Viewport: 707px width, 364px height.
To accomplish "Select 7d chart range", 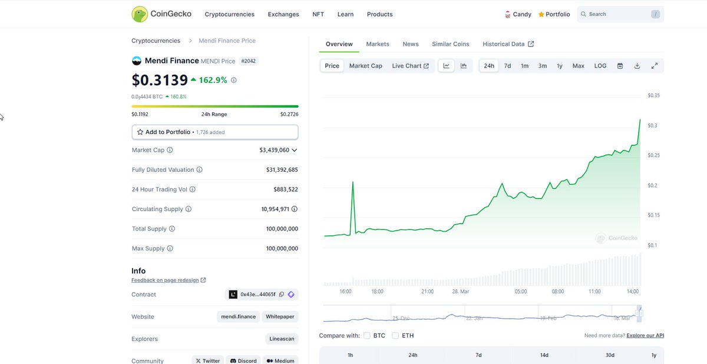I will pyautogui.click(x=507, y=66).
